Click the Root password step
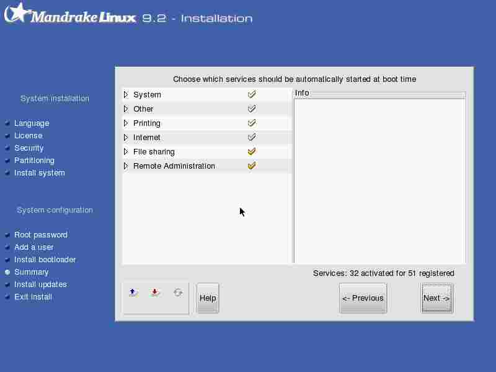 41,235
